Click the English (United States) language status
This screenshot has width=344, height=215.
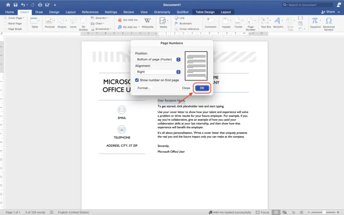pyautogui.click(x=74, y=212)
